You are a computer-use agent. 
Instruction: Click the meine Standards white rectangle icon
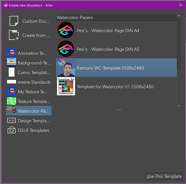click(x=11, y=82)
